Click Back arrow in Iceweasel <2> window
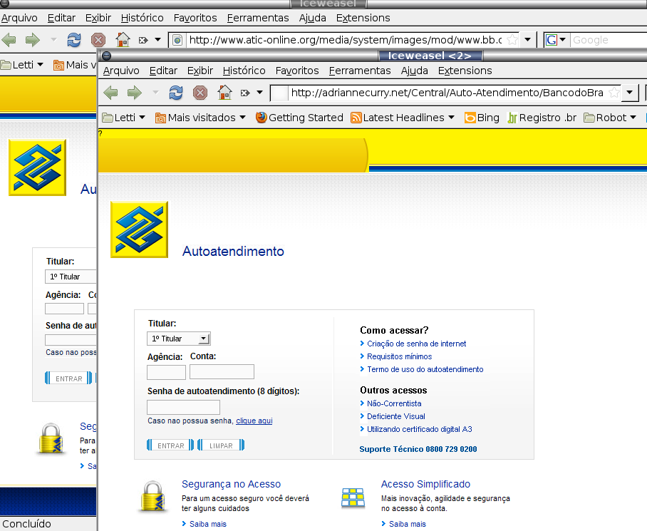 (110, 93)
